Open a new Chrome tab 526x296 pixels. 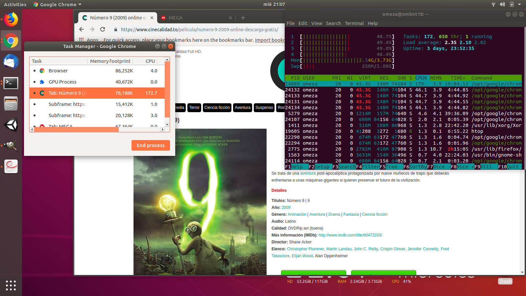(243, 18)
